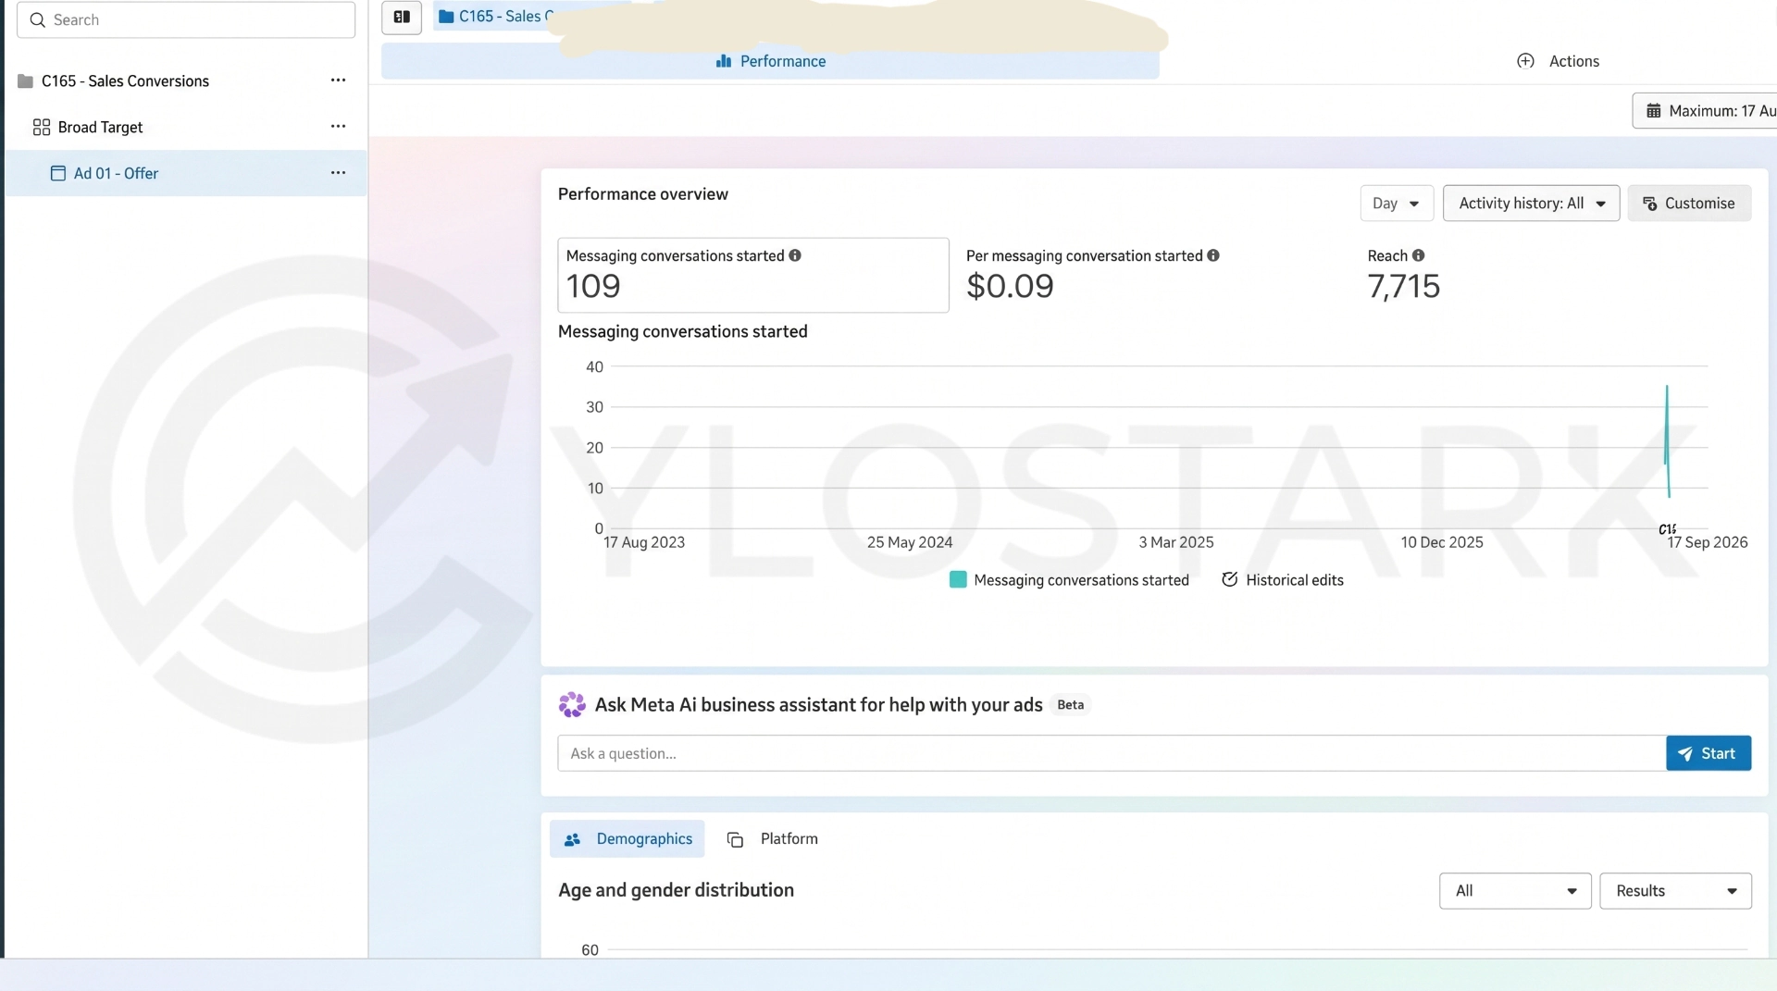Open the Activity history: All dropdown
The image size is (1777, 991).
[x=1532, y=204]
